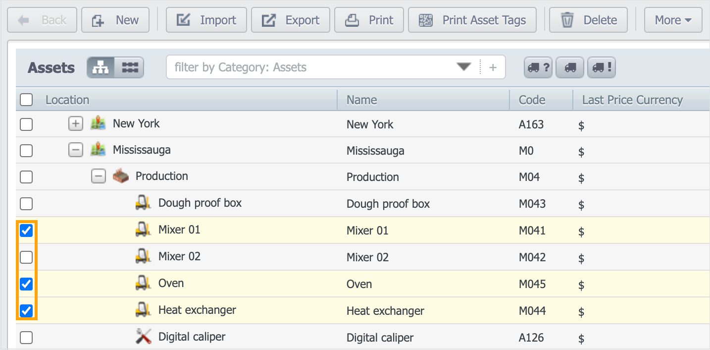The width and height of the screenshot is (710, 350).
Task: Click the Dough proof box forklift icon
Action: pyautogui.click(x=144, y=203)
